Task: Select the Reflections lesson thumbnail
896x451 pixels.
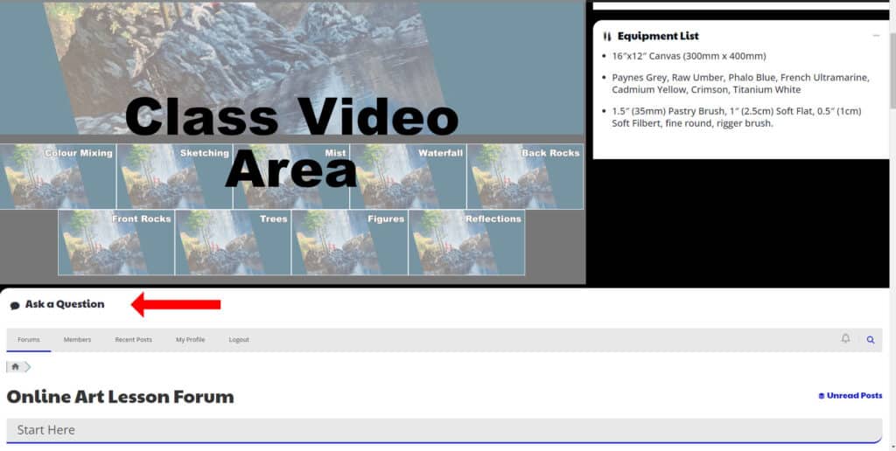Action: tap(466, 242)
